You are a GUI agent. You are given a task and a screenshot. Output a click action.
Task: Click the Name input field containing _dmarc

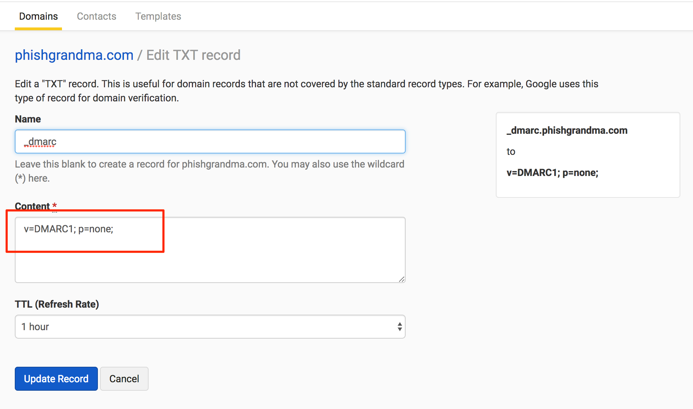coord(210,141)
